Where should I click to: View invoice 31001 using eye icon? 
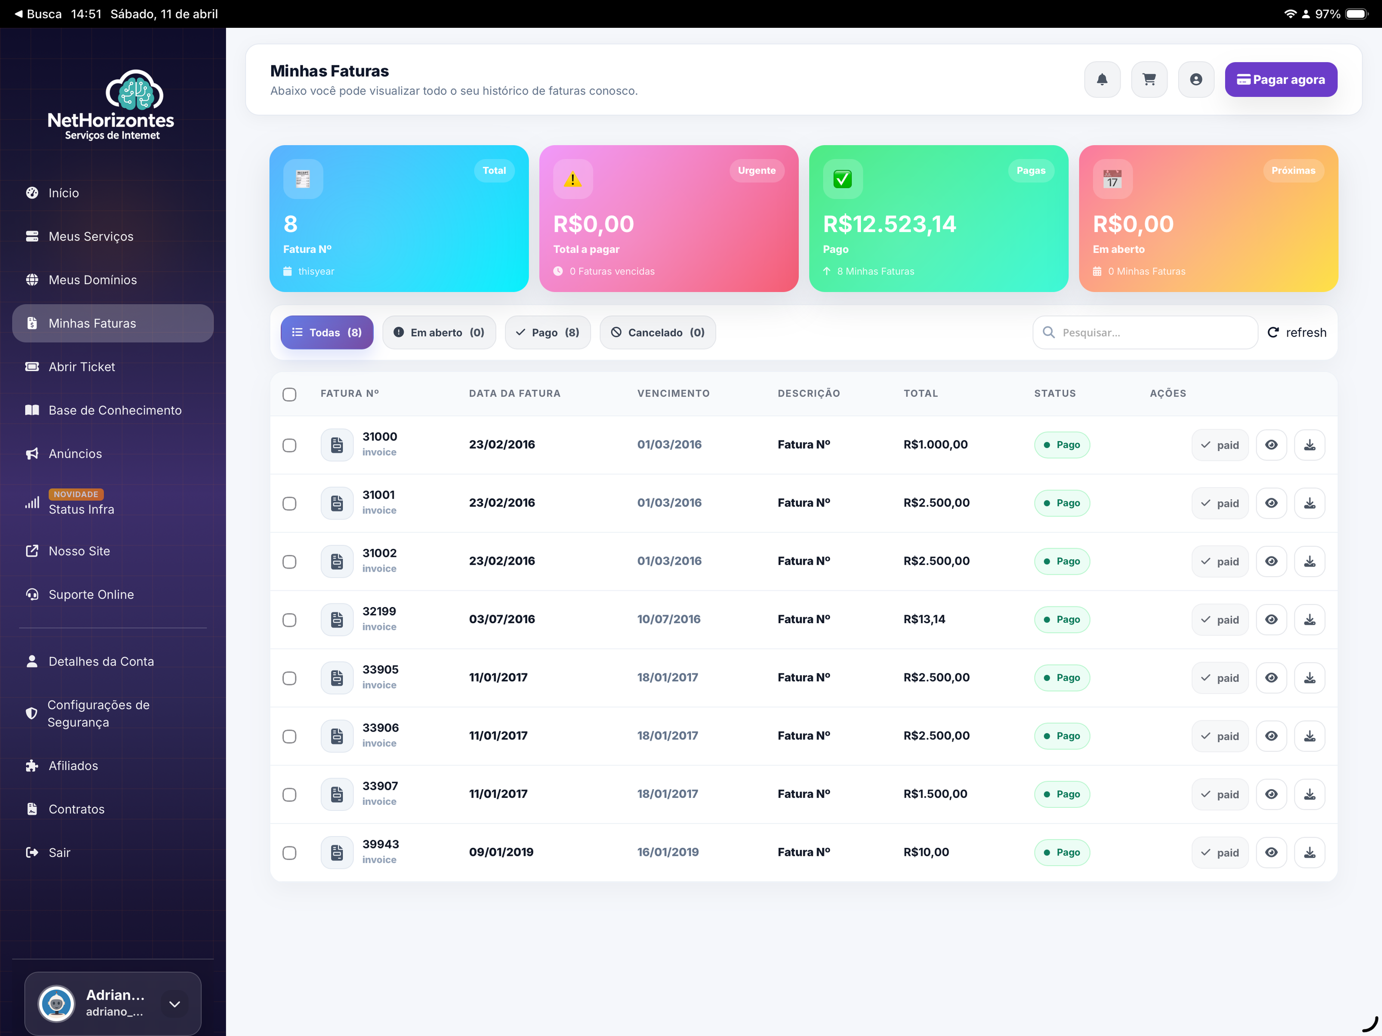point(1271,503)
